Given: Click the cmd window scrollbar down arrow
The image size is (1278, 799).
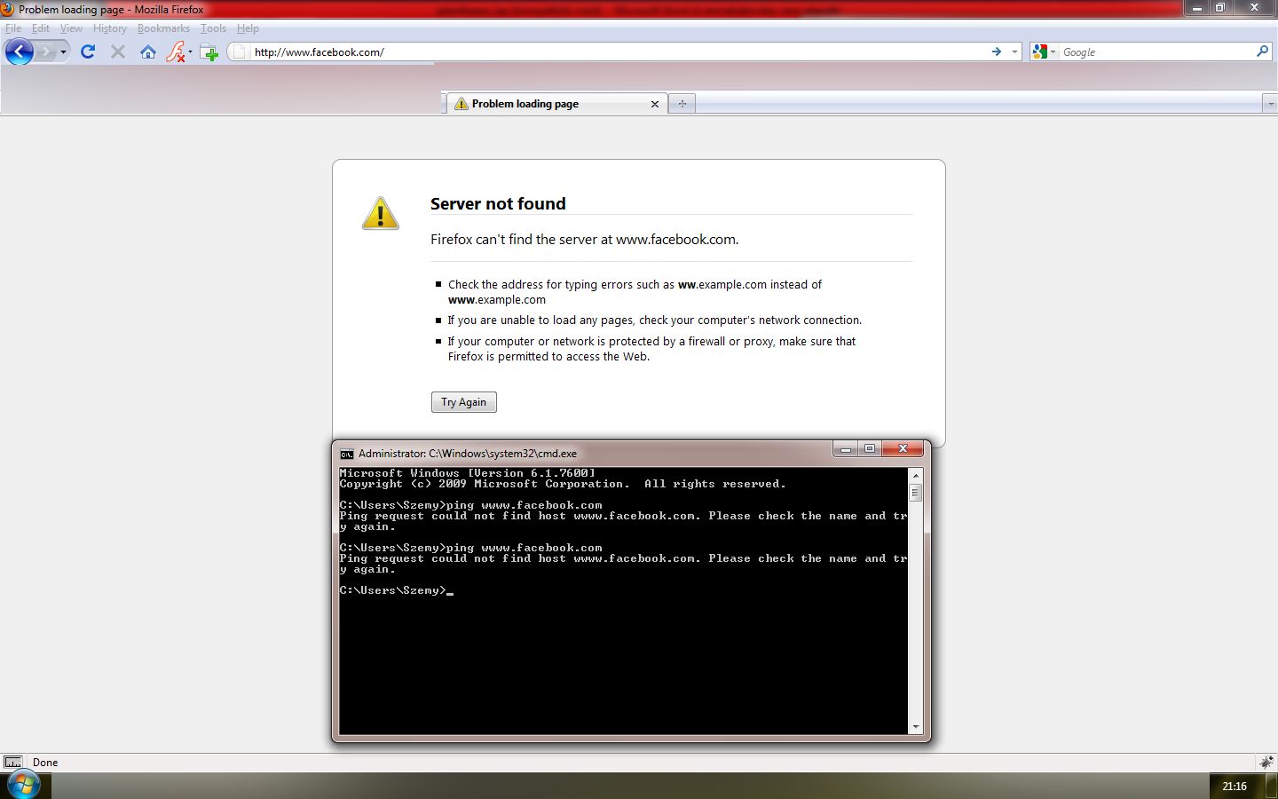Looking at the screenshot, I should pyautogui.click(x=916, y=727).
